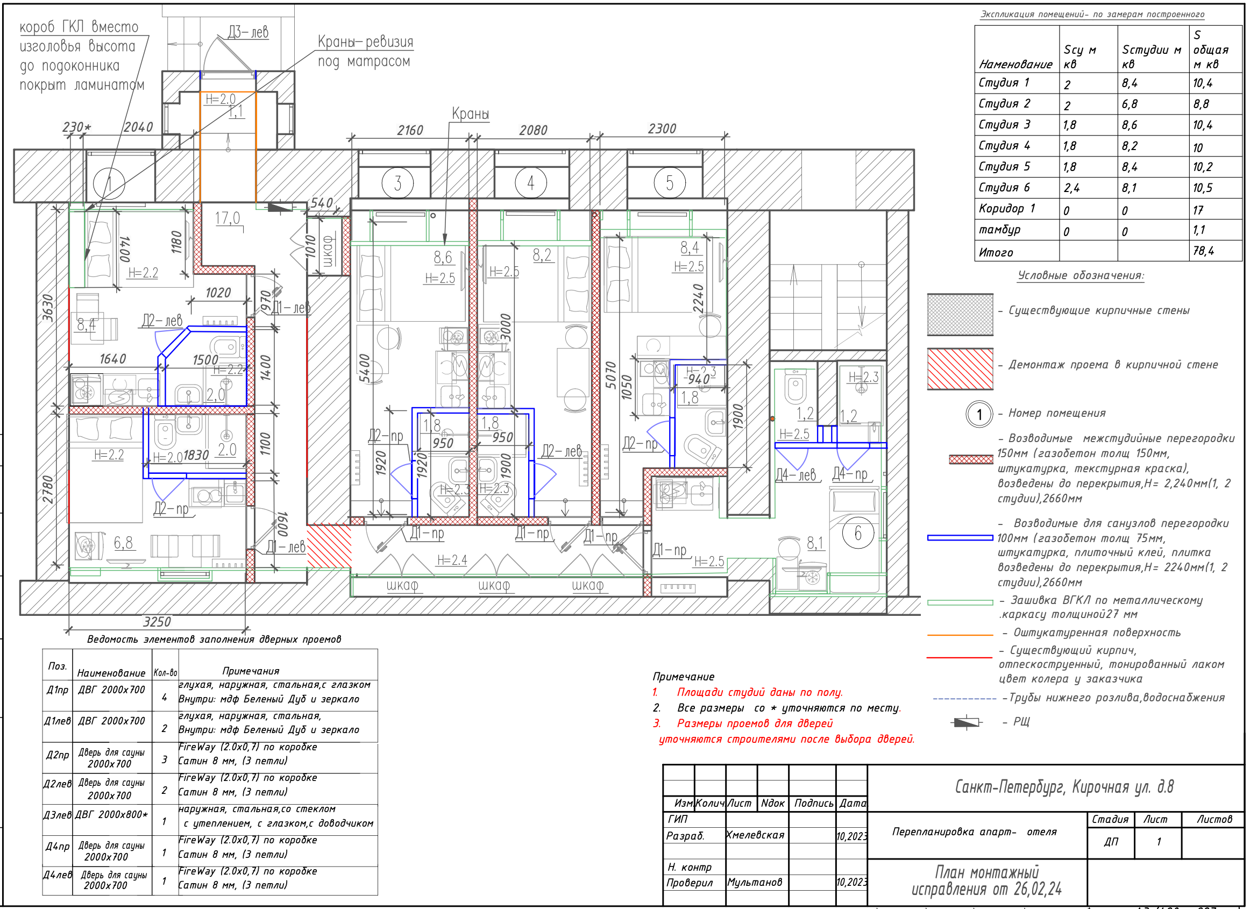Click the room number 5 circle marker
Screen dimensions: 1250x909
[669, 183]
